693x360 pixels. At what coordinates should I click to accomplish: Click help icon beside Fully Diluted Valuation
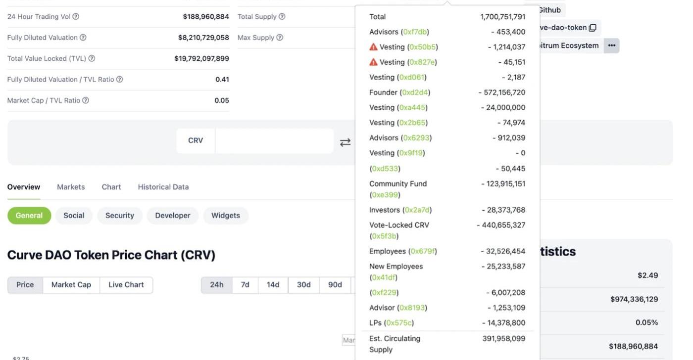tap(83, 38)
